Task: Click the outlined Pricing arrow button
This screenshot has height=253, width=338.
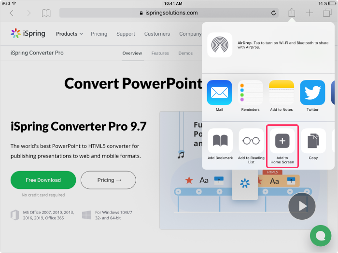Action: point(109,180)
